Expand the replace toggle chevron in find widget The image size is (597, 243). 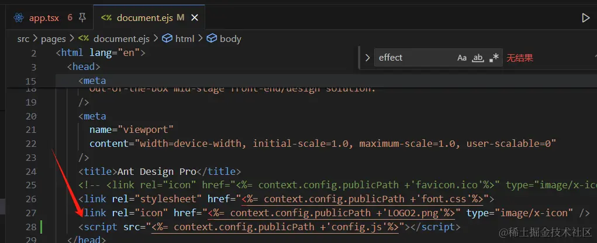(367, 58)
